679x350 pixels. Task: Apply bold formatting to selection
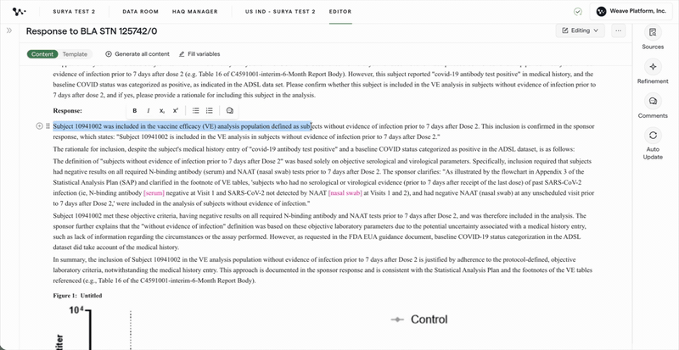click(135, 111)
